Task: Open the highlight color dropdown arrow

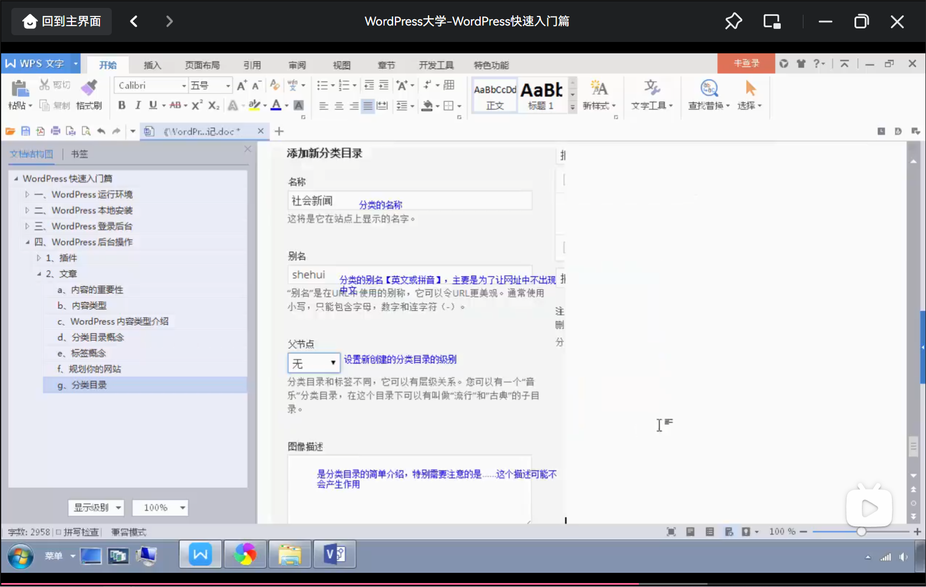Action: (x=264, y=105)
